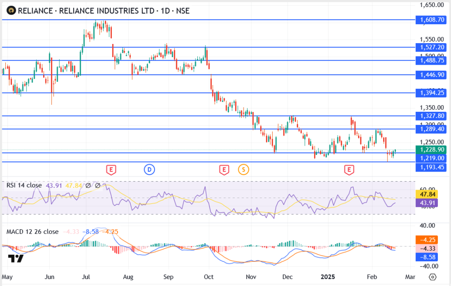Open chart settings hexagon icon at bottom right

[433, 277]
